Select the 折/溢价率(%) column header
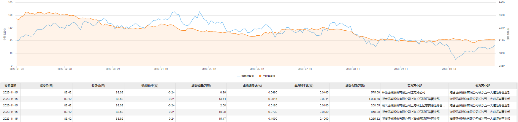Viewport: 518px width, 122px height. [x=150, y=86]
